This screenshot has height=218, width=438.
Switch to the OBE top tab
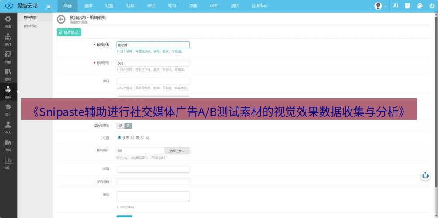pos(214,6)
